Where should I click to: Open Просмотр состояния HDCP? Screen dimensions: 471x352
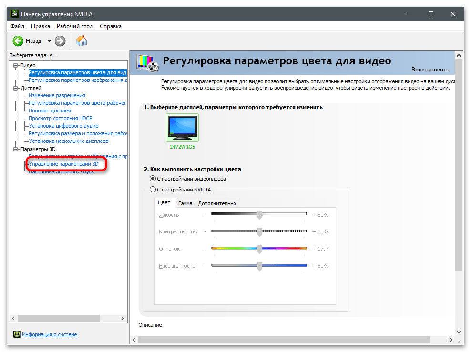click(61, 118)
